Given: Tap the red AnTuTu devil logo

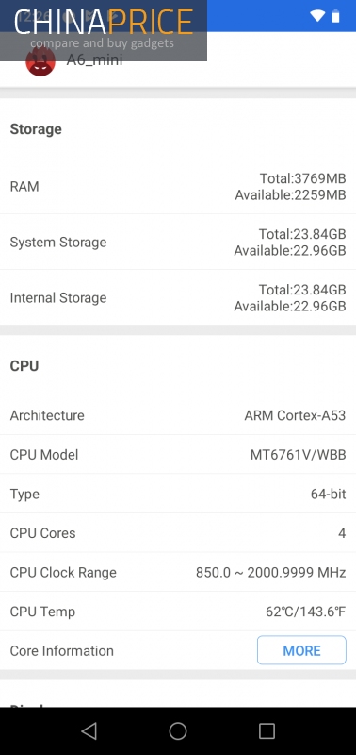Looking at the screenshot, I should (40, 61).
